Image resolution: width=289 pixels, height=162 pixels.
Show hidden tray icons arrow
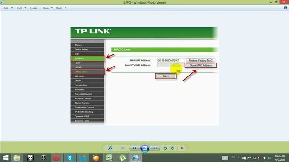[x=239, y=158]
